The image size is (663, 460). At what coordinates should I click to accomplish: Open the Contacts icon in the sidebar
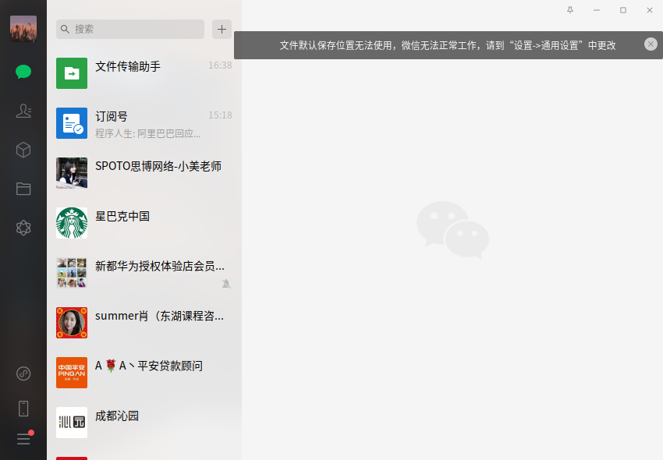point(23,111)
